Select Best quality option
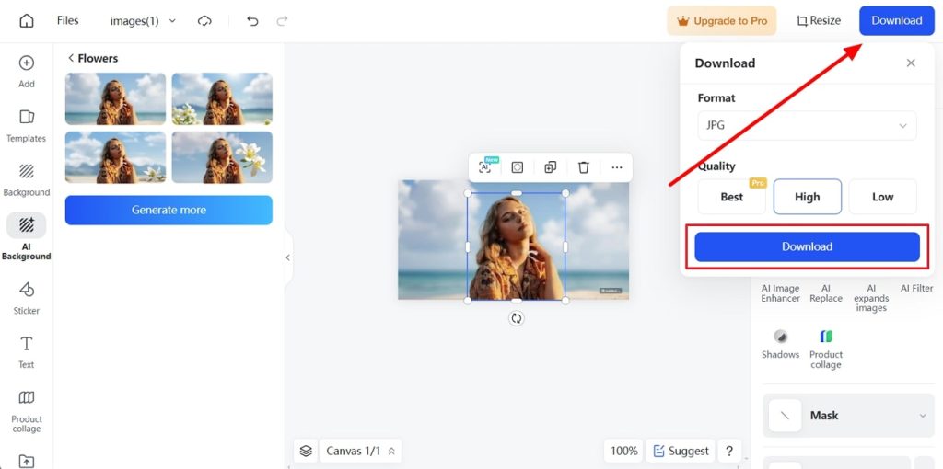This screenshot has width=943, height=469. [731, 197]
